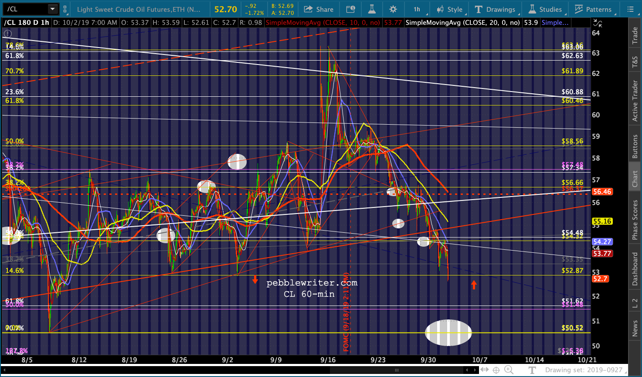Click the red SimpleMovingAvg (CLOSE, 10) label
Image resolution: width=642 pixels, height=377 pixels.
click(x=323, y=23)
